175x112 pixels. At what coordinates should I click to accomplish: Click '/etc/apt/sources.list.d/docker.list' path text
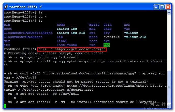[x=58, y=90]
